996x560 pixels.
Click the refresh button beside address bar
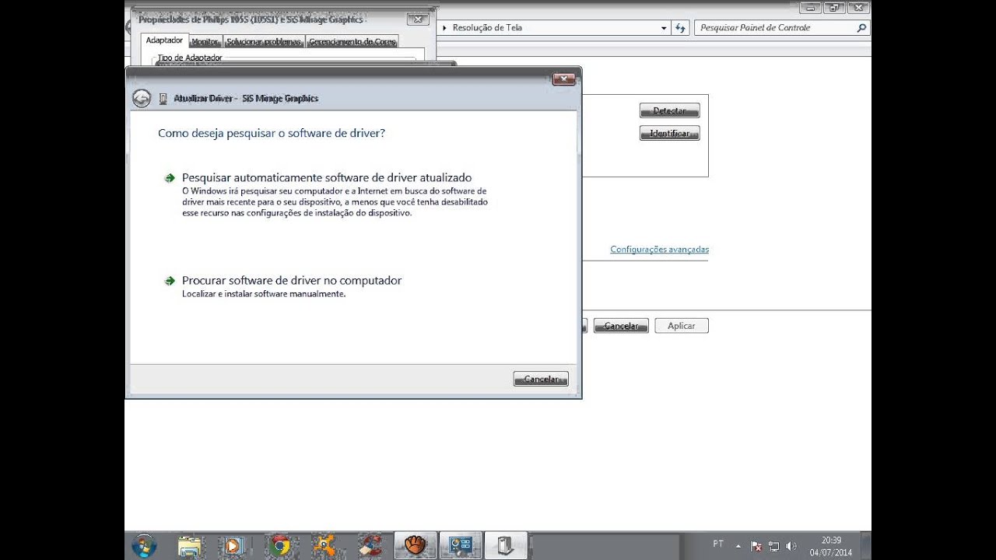coord(680,28)
